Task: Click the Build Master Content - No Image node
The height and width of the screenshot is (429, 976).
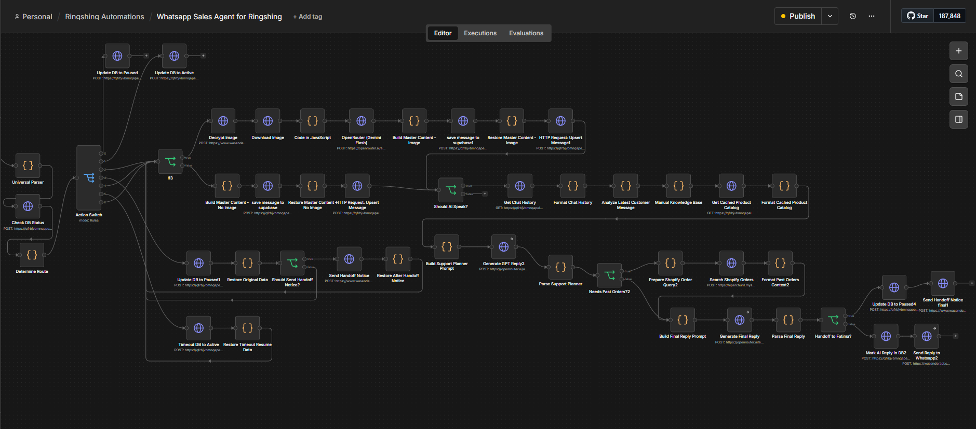Action: 227,186
